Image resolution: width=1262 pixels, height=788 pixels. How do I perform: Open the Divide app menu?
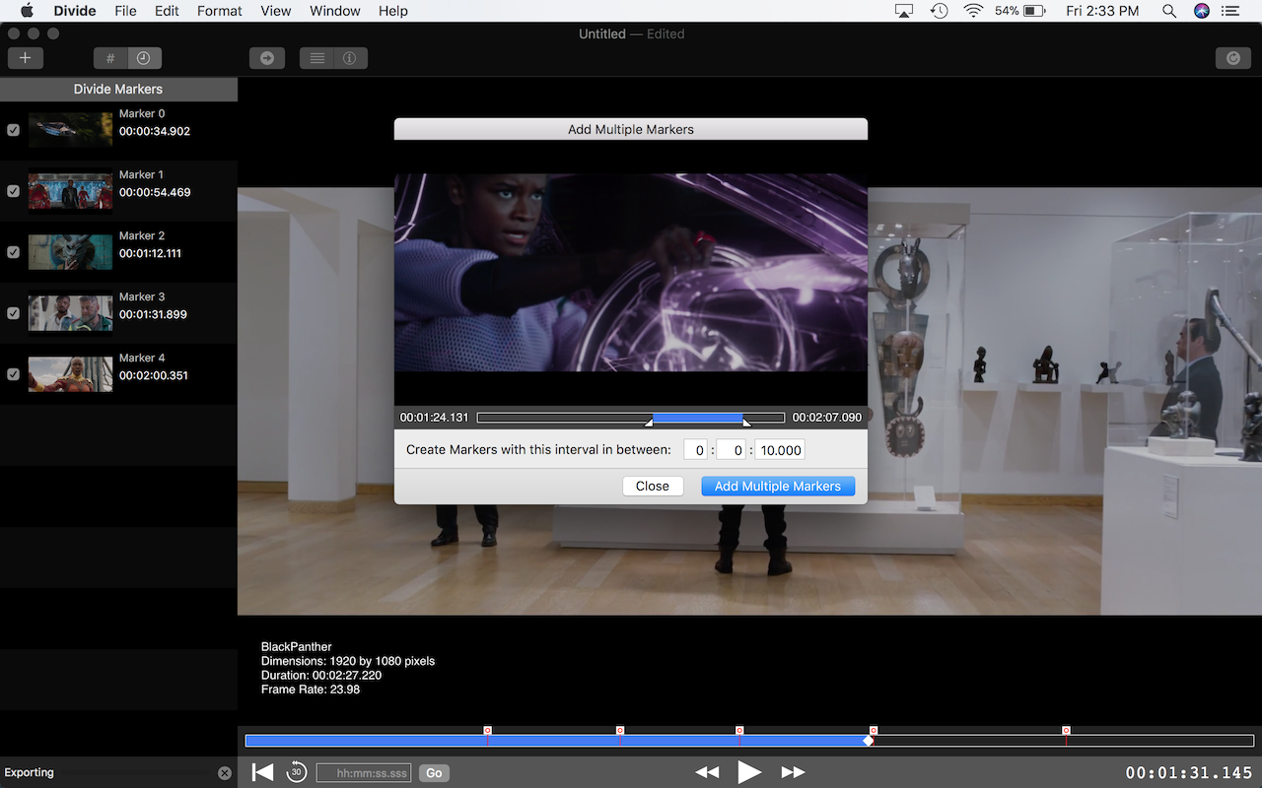73,11
